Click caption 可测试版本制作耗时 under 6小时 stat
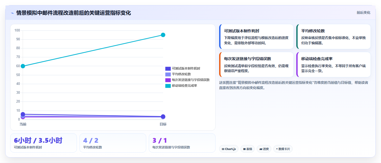This screenshot has height=163, width=381. (x=28, y=147)
